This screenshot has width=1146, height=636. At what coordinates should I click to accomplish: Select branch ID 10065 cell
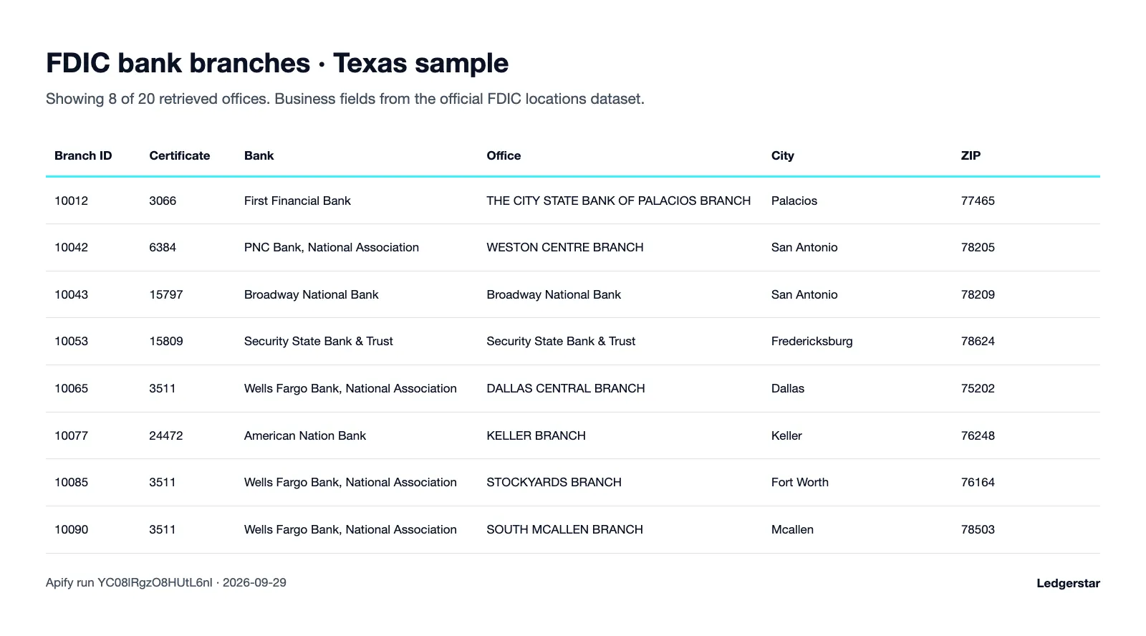coord(72,388)
